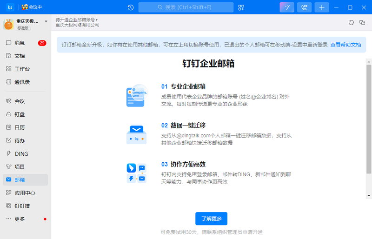Expand the organization switcher arrow
372x239 pixels.
46,21
